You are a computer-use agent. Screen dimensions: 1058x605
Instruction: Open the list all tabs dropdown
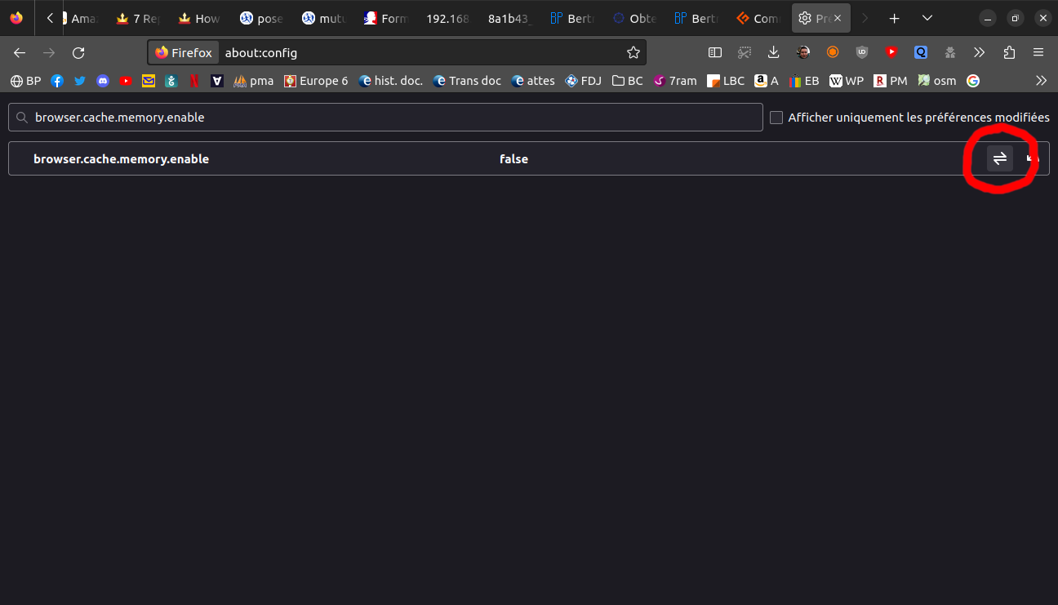click(x=927, y=18)
